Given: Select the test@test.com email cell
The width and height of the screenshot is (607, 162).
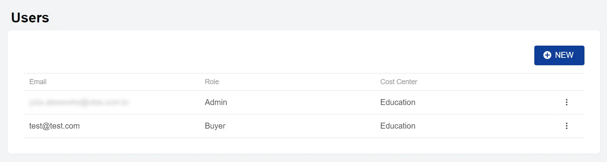Looking at the screenshot, I should [55, 126].
